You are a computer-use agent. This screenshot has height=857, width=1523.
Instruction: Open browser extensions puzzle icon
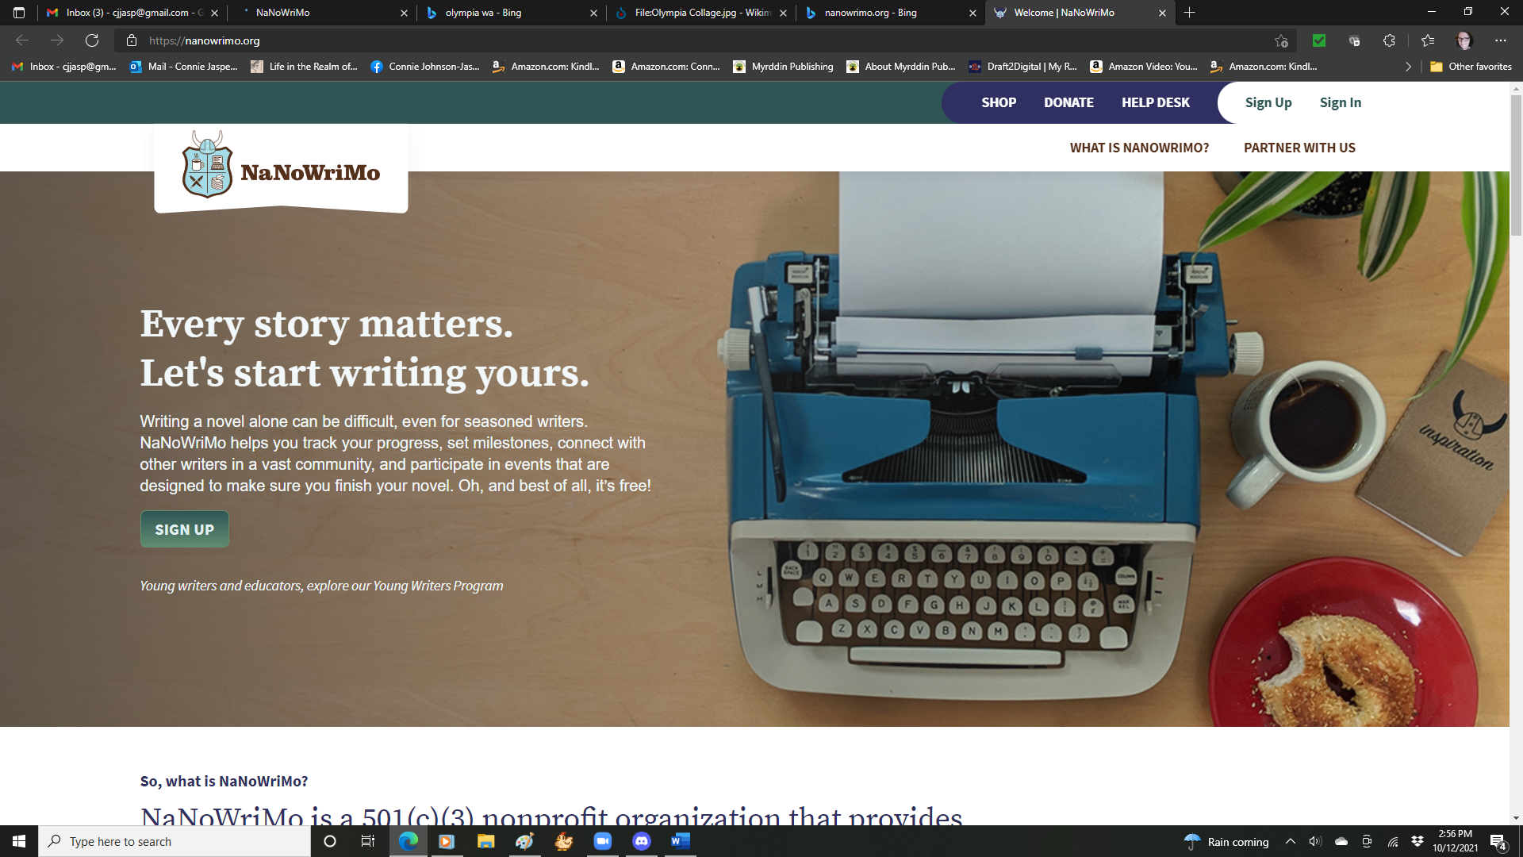tap(1389, 40)
